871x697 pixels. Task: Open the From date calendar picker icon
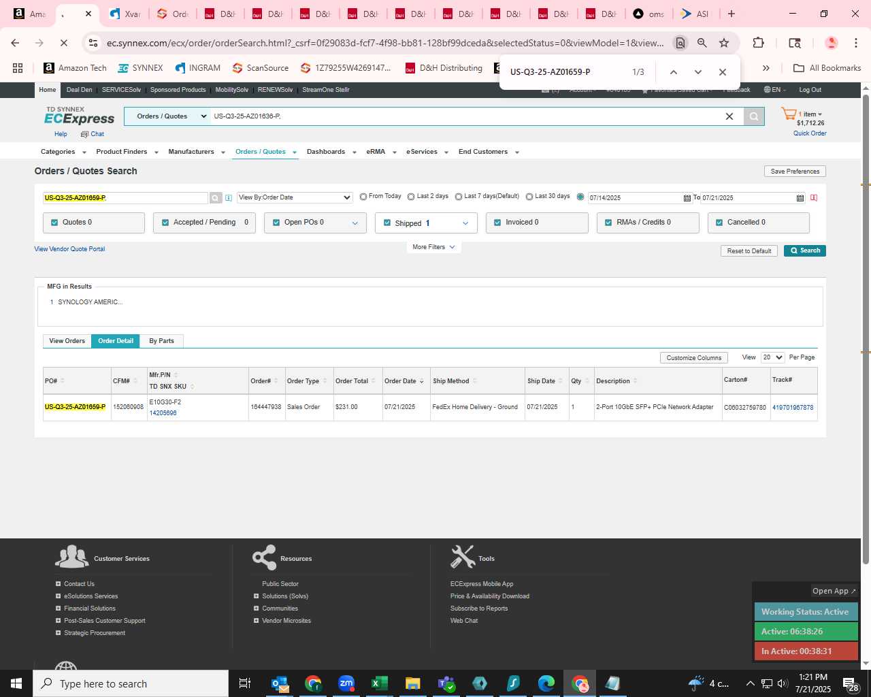pyautogui.click(x=687, y=198)
